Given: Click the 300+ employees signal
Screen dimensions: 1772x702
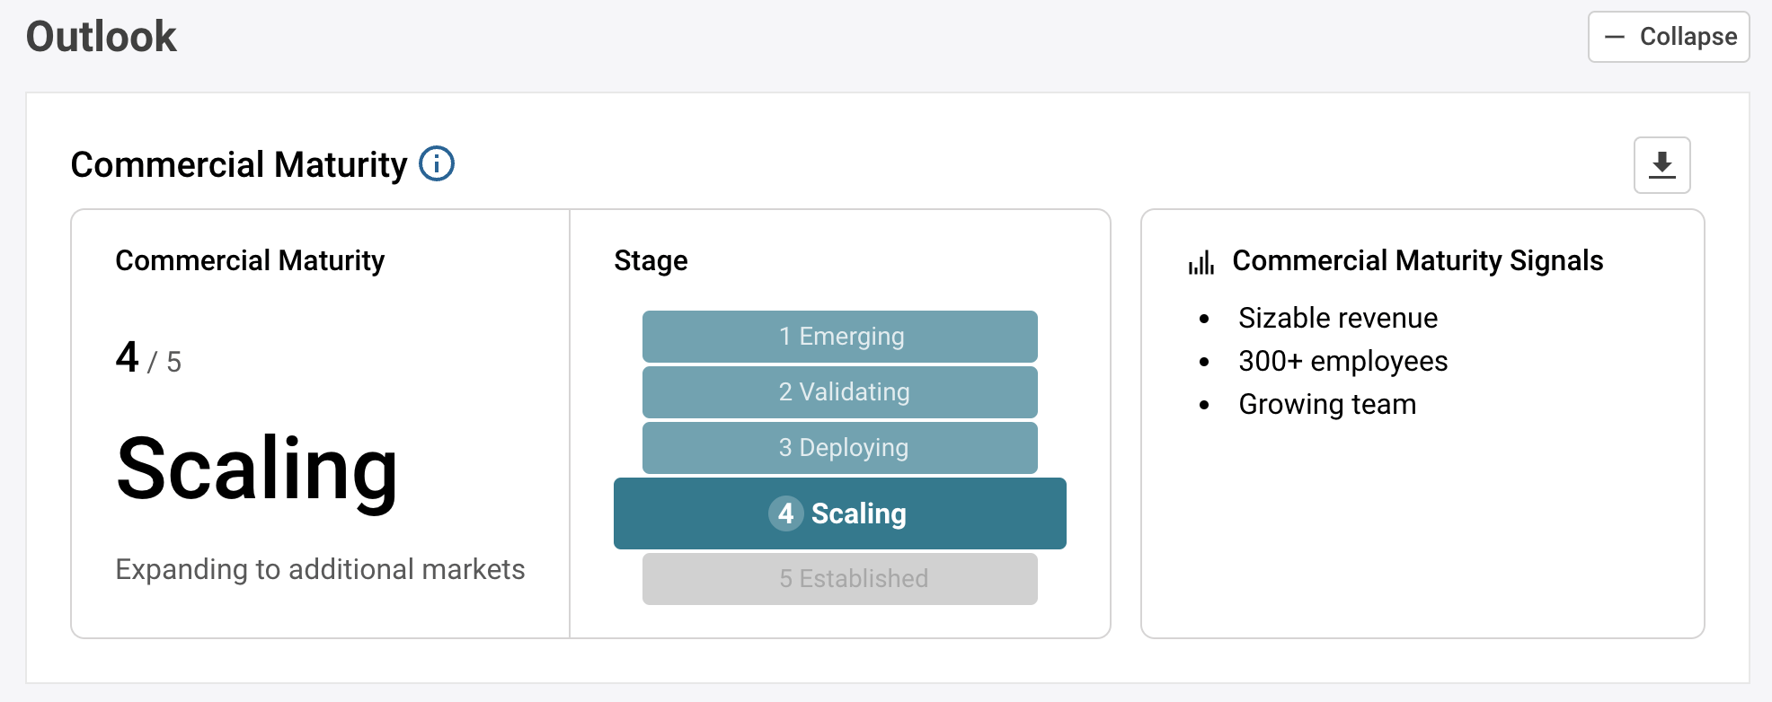Looking at the screenshot, I should pyautogui.click(x=1342, y=361).
